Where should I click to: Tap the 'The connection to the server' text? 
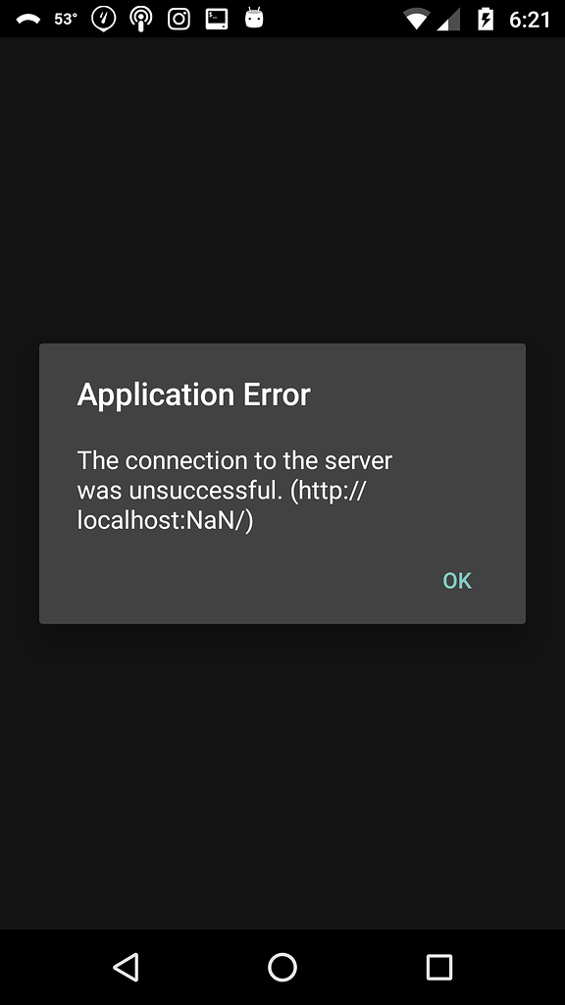tap(234, 460)
